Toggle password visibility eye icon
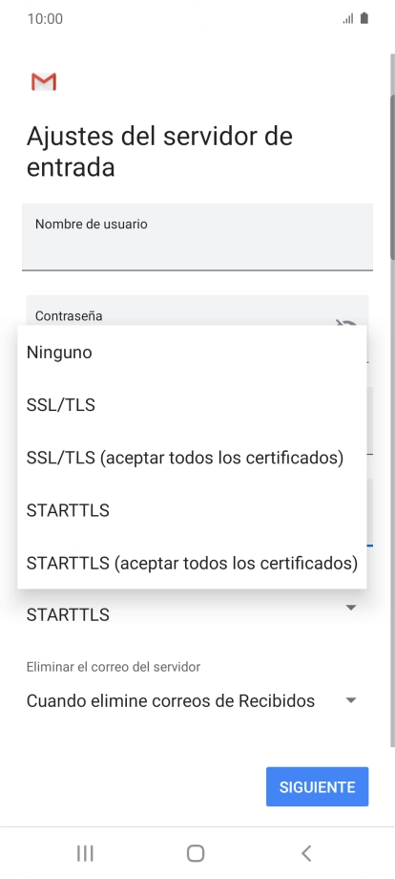This screenshot has height=879, width=395. 346,322
